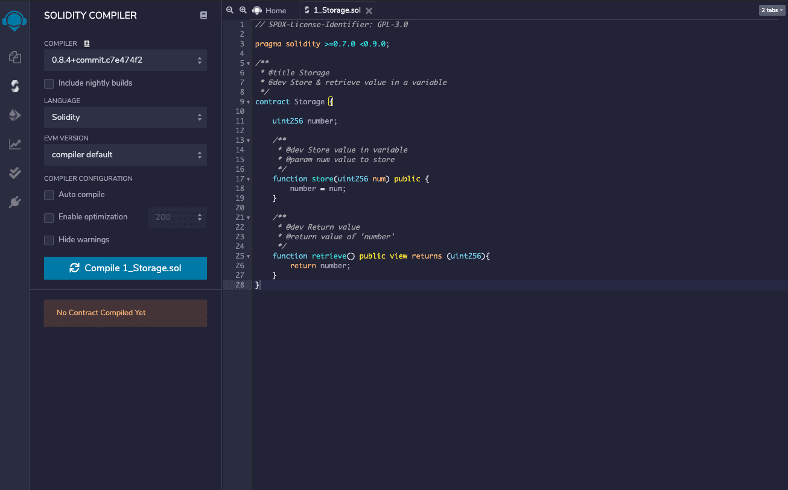Click the documentation book icon
Viewport: 788px width, 490px height.
pos(203,16)
